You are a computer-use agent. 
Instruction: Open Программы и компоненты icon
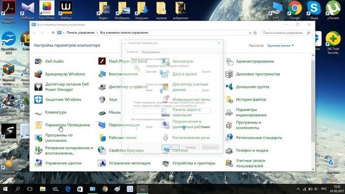[x=229, y=125]
